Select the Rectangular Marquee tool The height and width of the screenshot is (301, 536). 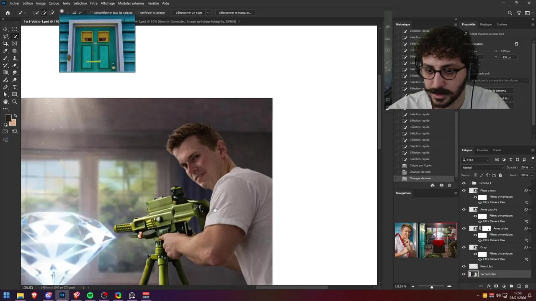(15, 29)
